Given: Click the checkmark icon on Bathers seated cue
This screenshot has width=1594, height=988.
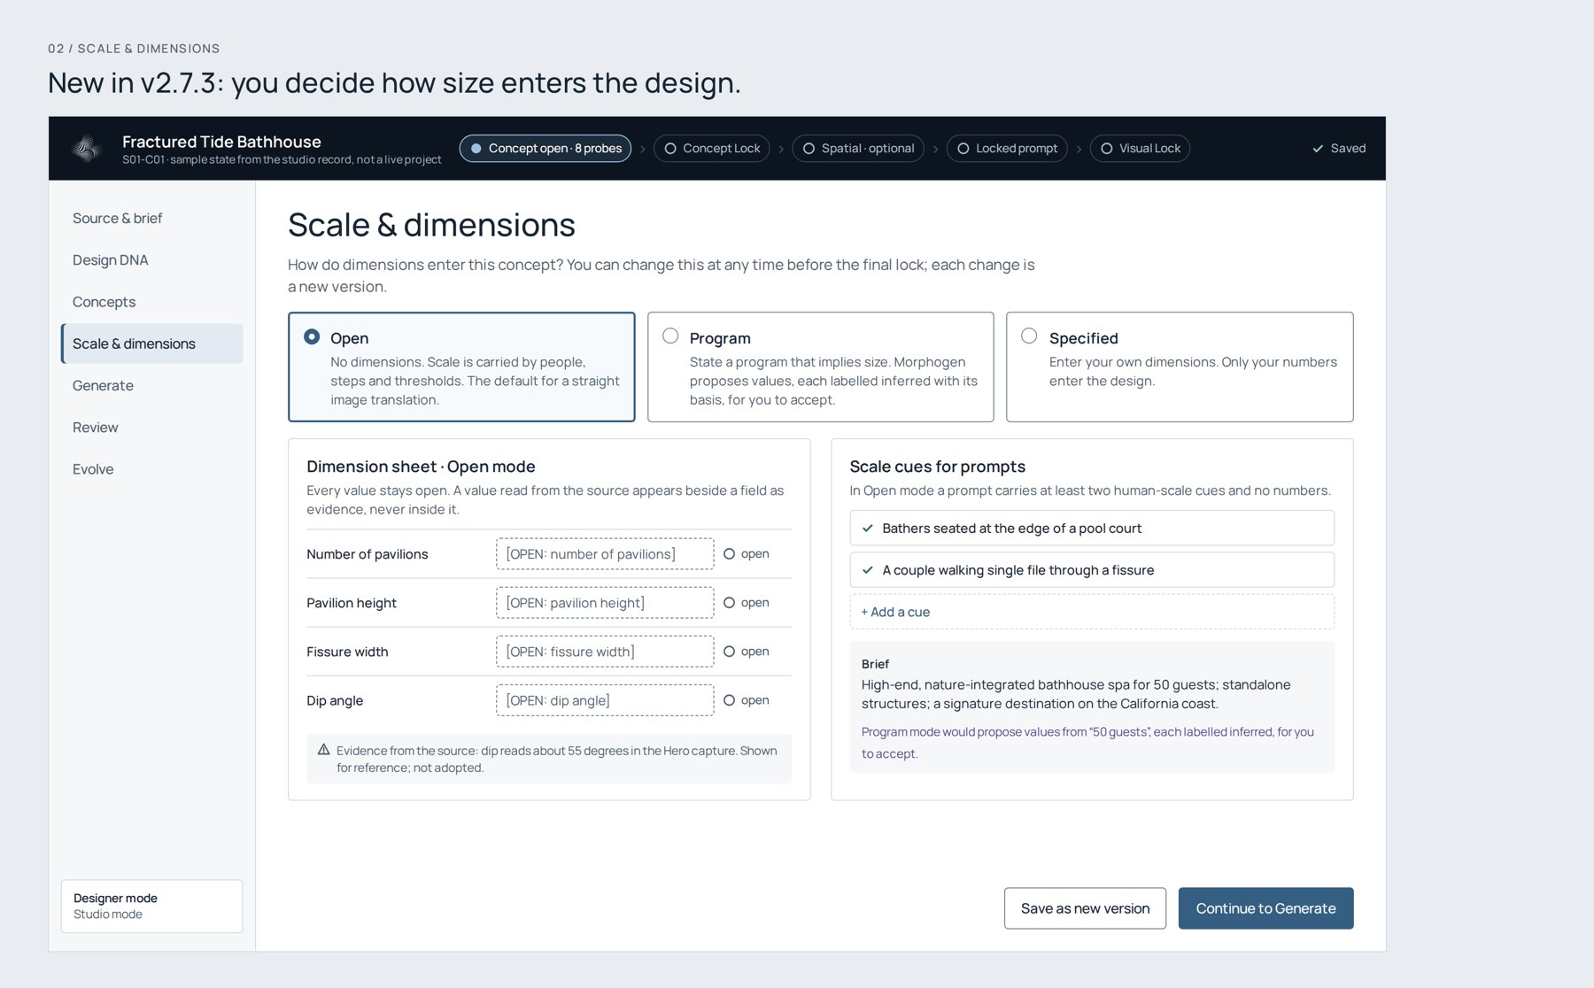Looking at the screenshot, I should 868,529.
